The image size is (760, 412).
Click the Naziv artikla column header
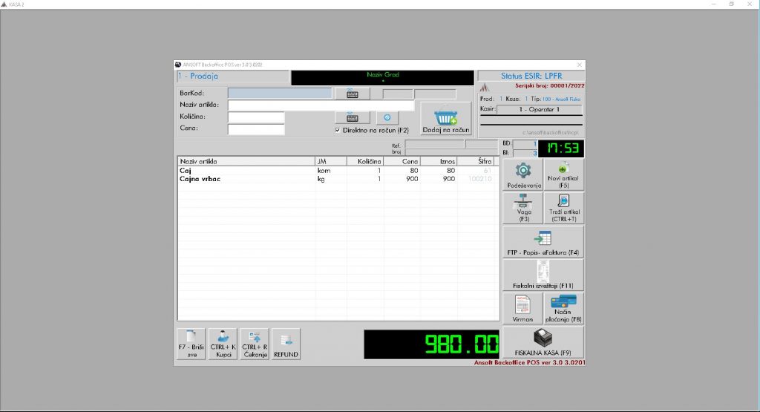(x=245, y=161)
